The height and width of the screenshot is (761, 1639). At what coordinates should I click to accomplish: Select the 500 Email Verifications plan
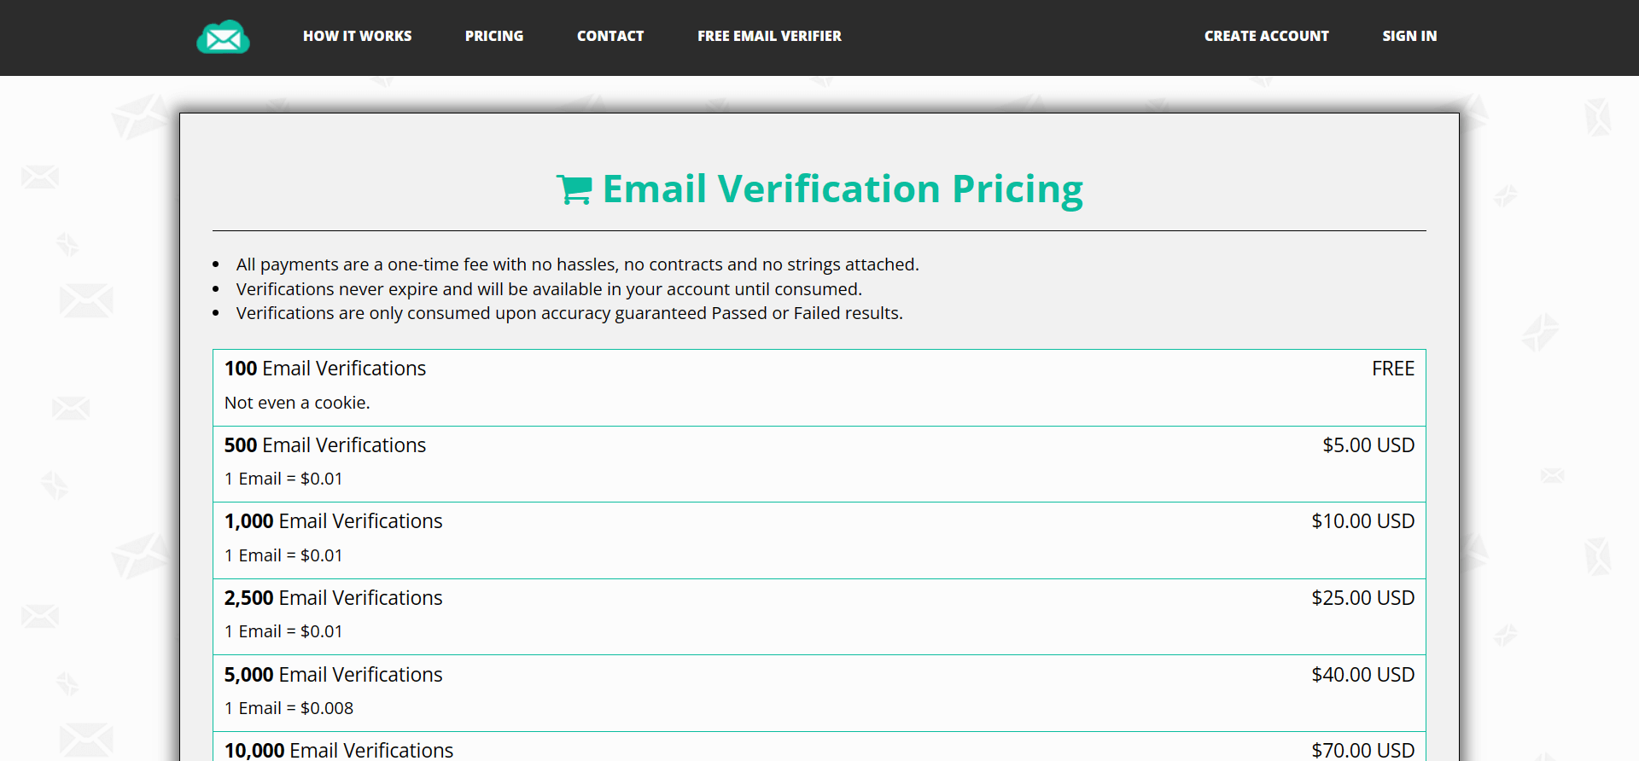click(325, 445)
